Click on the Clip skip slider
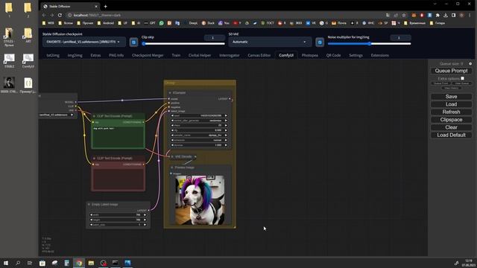 click(x=183, y=44)
